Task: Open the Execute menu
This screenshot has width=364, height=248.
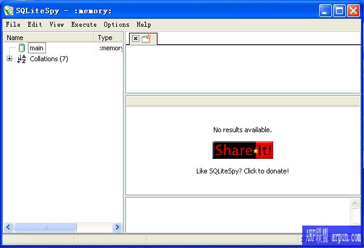Action: [x=84, y=24]
